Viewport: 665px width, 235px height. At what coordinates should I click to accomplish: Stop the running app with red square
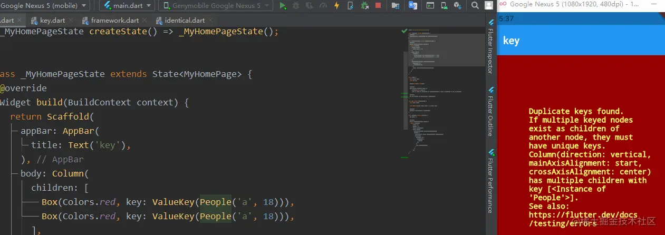[378, 6]
